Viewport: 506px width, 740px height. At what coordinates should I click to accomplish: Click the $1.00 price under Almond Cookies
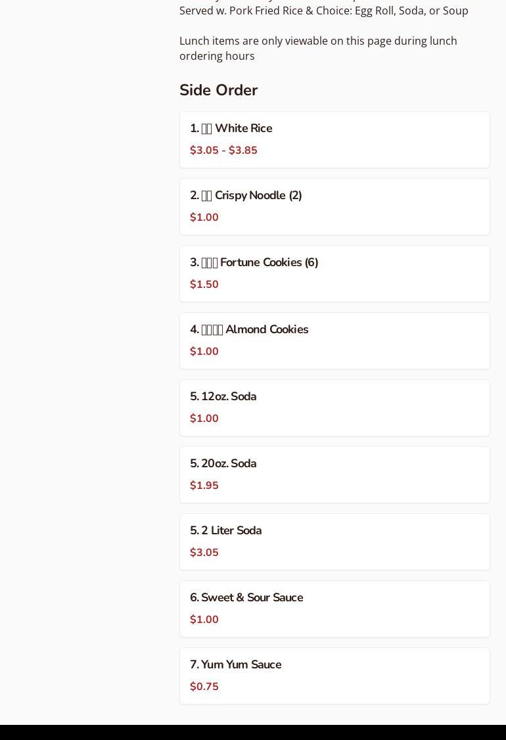tap(204, 352)
